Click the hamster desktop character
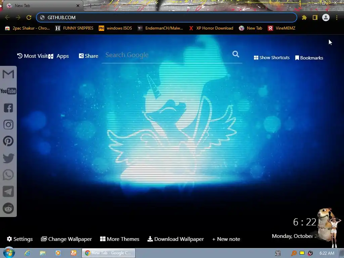344x258 pixels. pyautogui.click(x=325, y=225)
